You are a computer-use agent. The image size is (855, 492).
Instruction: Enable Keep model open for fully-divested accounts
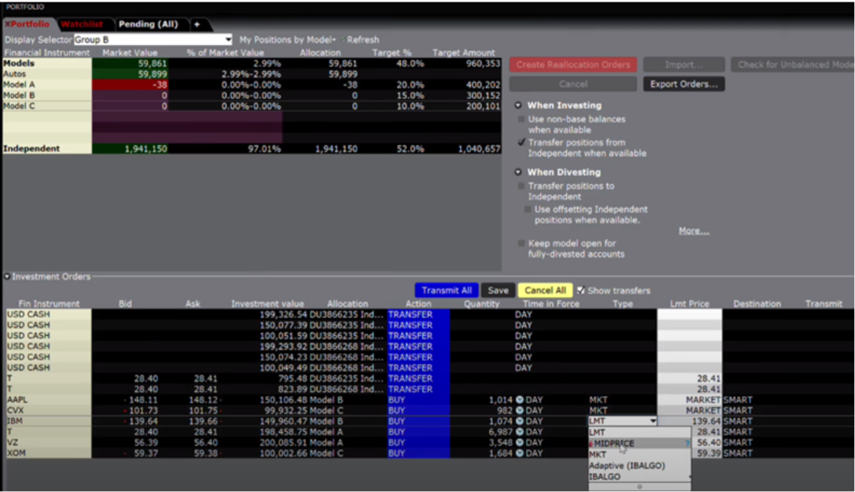pos(522,243)
